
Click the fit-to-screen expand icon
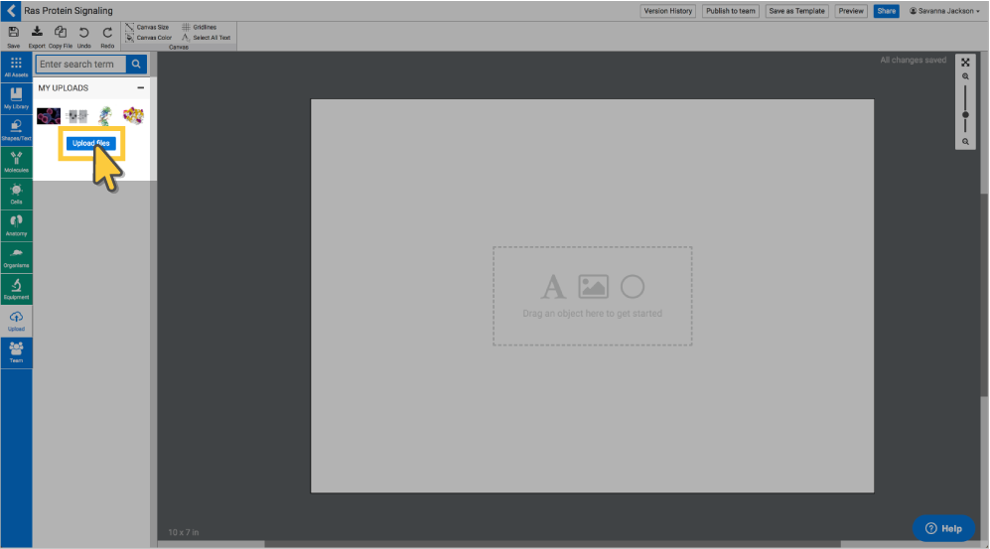tap(965, 63)
